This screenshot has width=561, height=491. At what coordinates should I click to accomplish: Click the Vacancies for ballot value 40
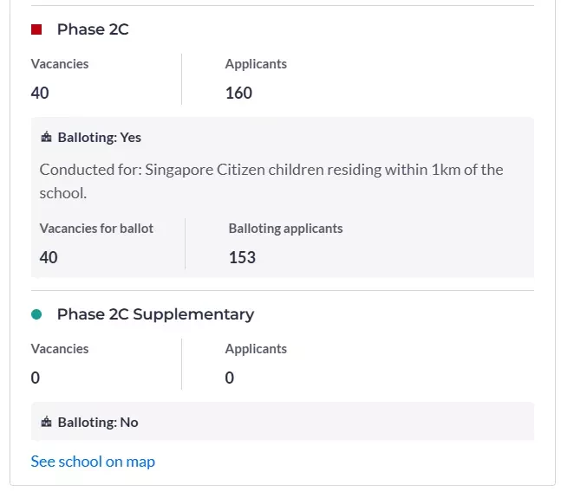point(49,258)
